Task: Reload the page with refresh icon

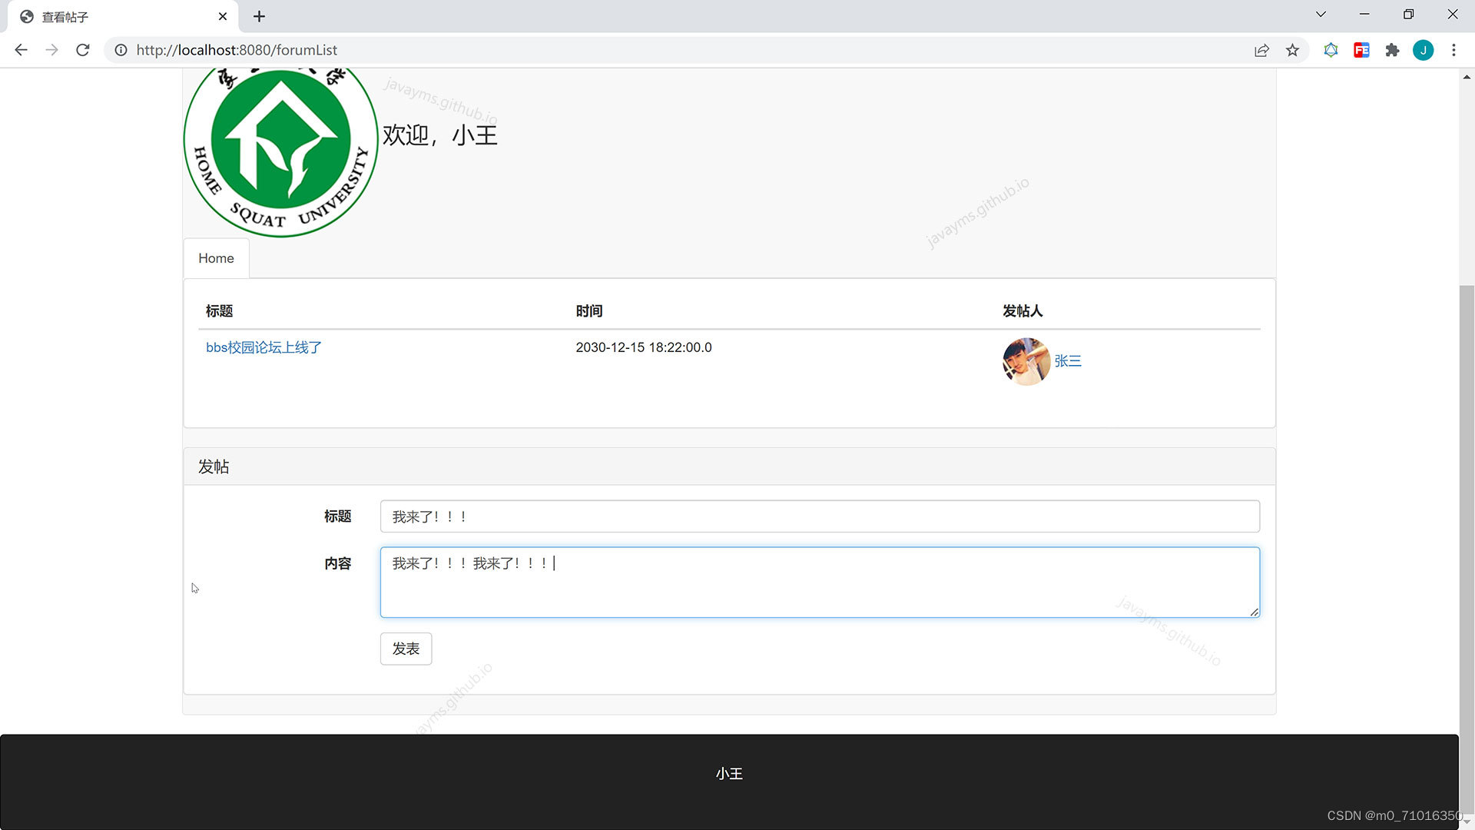Action: tap(83, 50)
